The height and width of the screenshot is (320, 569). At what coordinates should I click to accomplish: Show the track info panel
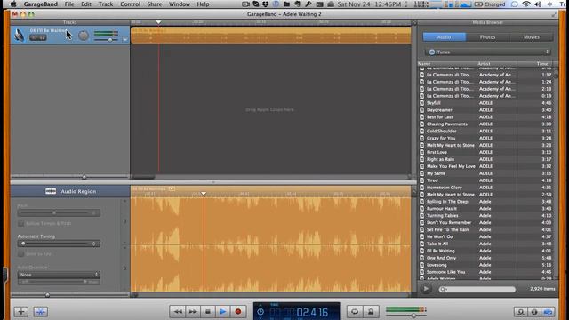[534, 312]
